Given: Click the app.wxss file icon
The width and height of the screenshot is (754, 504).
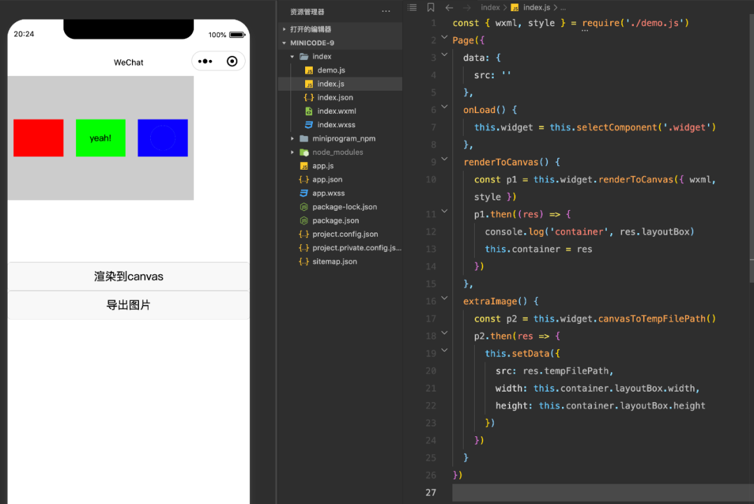Looking at the screenshot, I should coord(304,193).
